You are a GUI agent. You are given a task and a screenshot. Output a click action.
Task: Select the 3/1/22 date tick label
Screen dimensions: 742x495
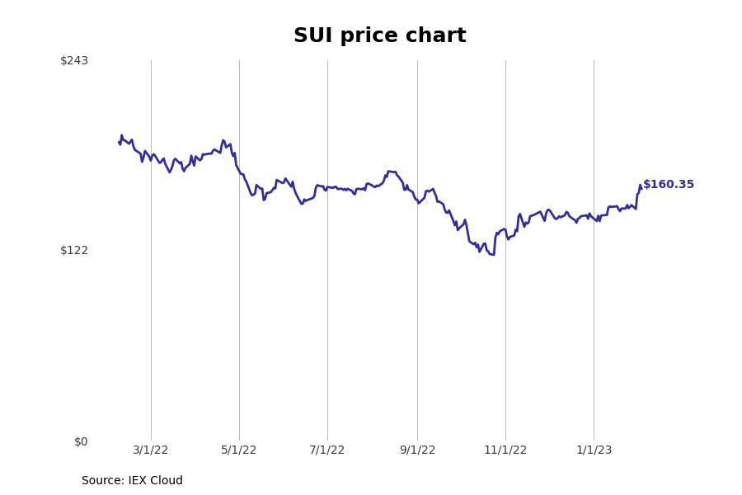151,450
